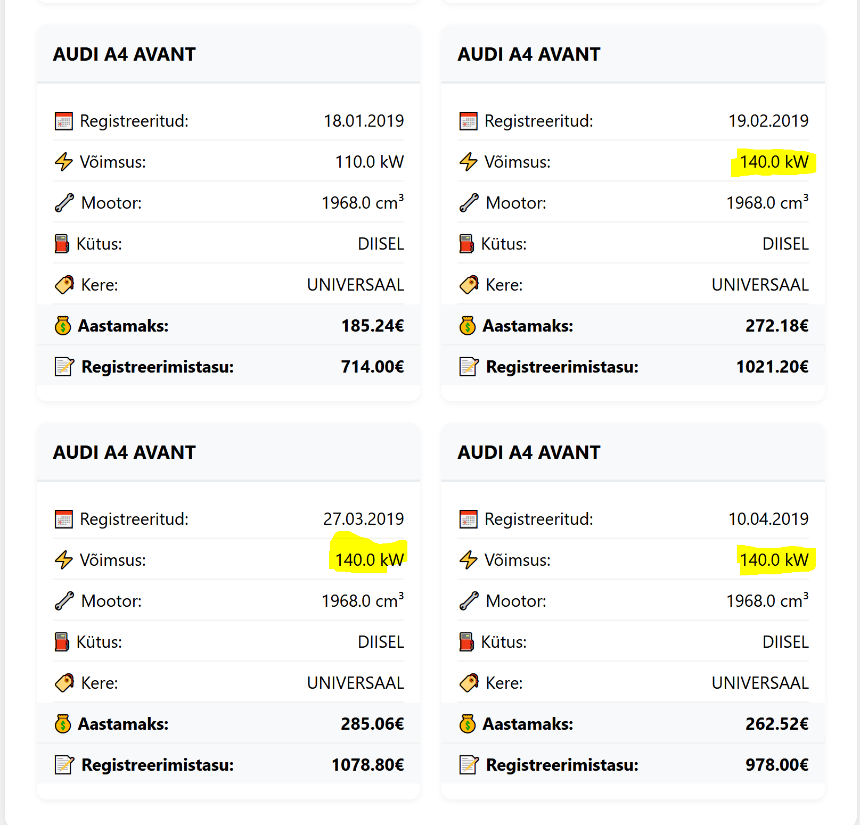Click calendar icon in 19.02.2019 card
The width and height of the screenshot is (860, 825).
(x=468, y=121)
